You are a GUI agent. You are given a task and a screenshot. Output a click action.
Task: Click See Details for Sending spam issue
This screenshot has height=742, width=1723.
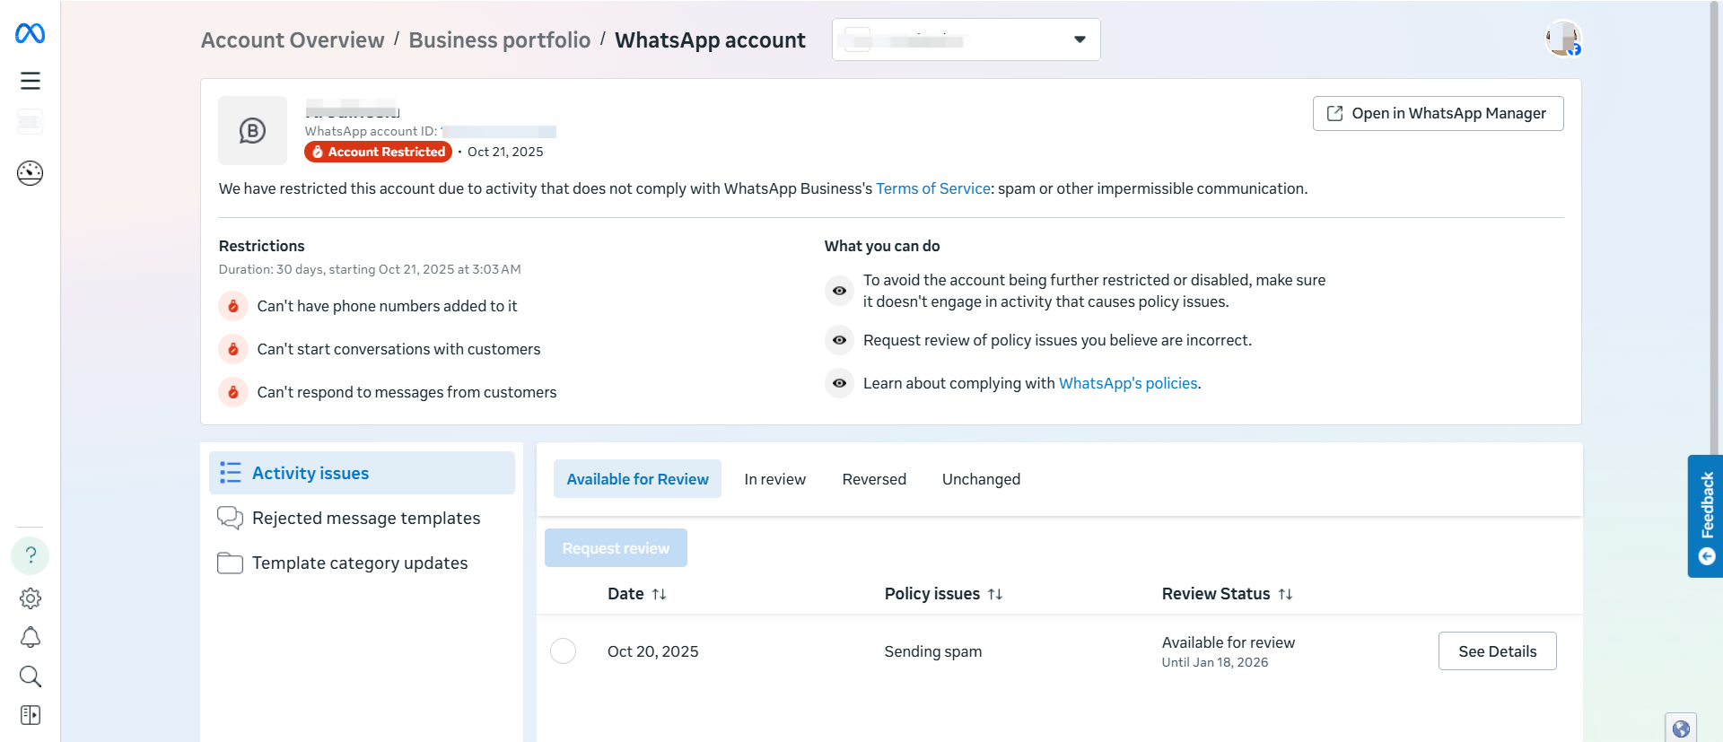pyautogui.click(x=1497, y=651)
